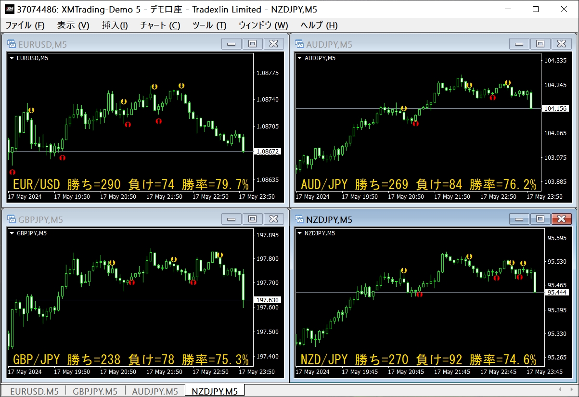
Task: Close the GBPJPY,M5 chart window
Action: point(274,219)
